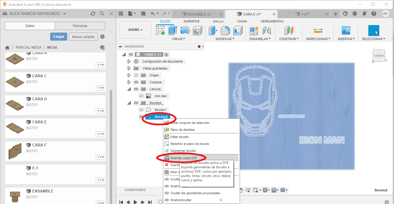Open the DISEÑO workspace dropdown

point(135,30)
